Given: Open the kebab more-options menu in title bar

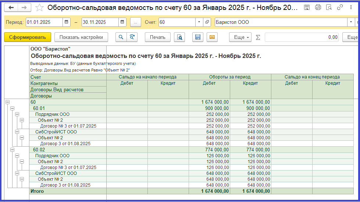Looking at the screenshot, I should tap(351, 7).
